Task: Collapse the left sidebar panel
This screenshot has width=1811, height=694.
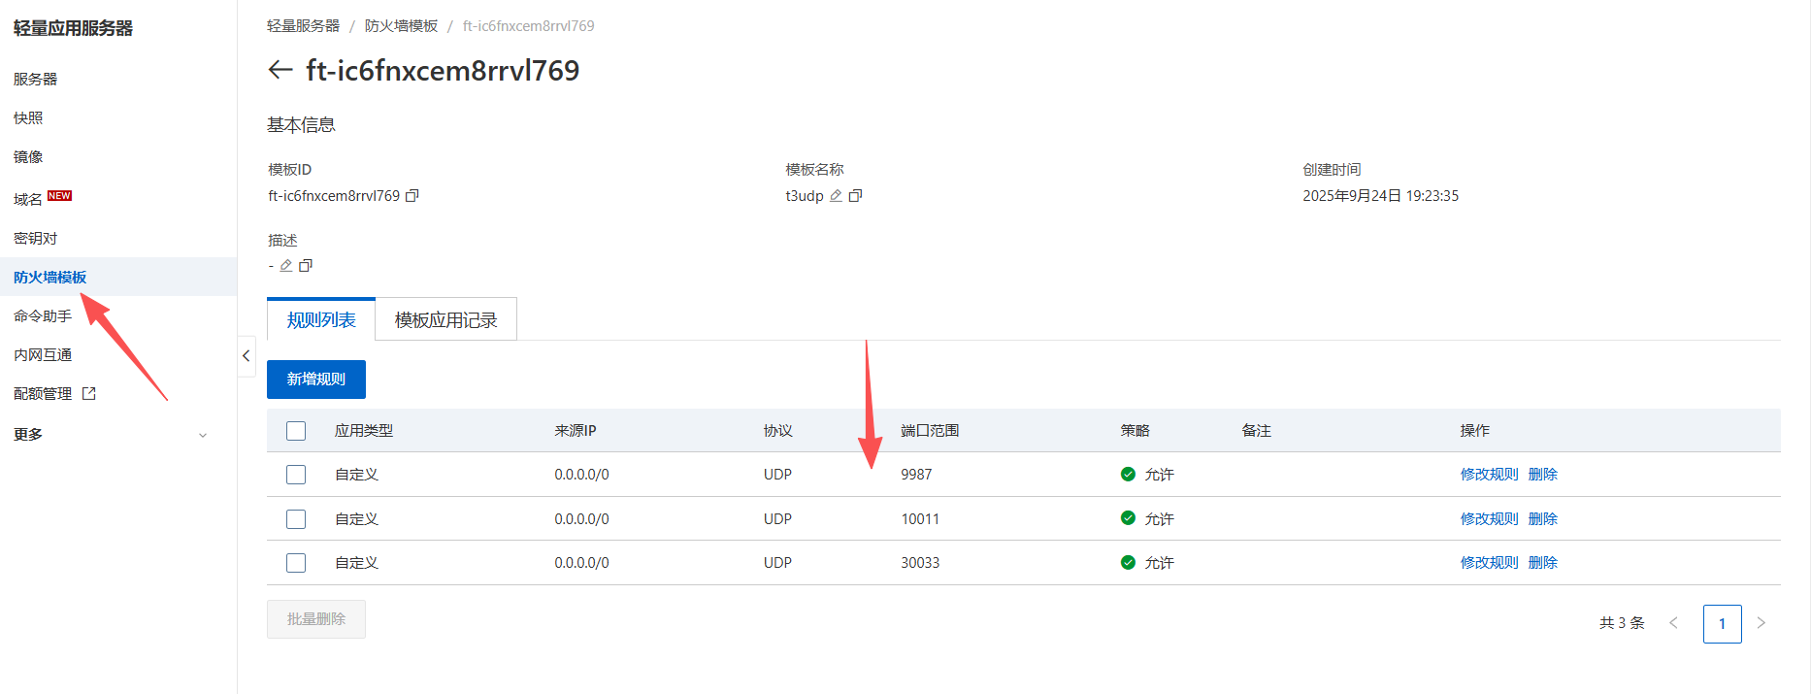Action: (247, 356)
